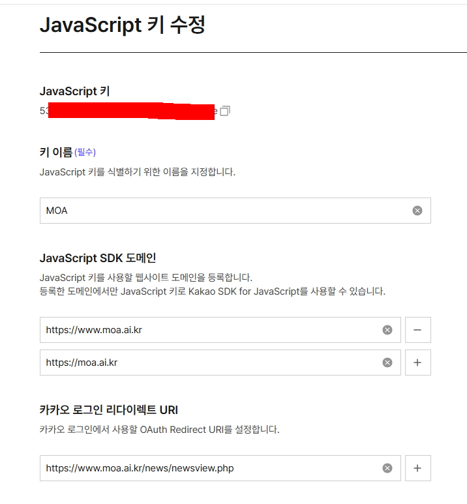
Task: Add another redirect URI with plus button
Action: pos(417,468)
